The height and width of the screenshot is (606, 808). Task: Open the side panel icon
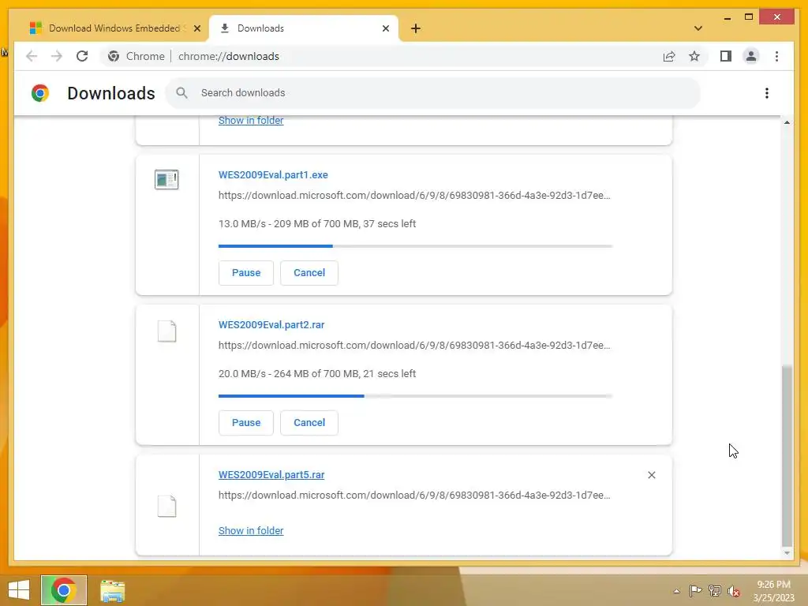pos(726,56)
